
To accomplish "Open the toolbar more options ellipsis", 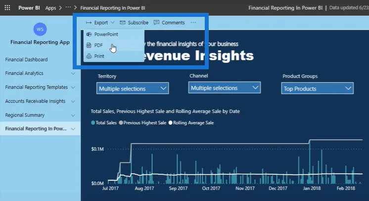I will [x=193, y=22].
